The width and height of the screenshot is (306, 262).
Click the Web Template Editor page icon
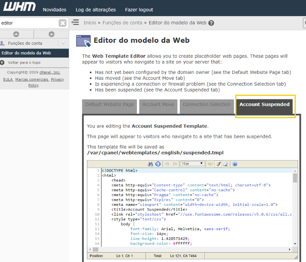click(x=83, y=41)
